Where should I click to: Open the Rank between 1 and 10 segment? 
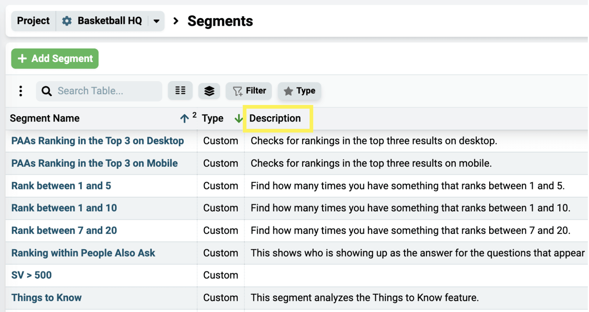coord(64,208)
